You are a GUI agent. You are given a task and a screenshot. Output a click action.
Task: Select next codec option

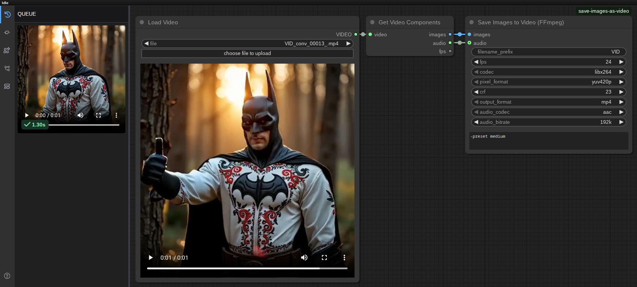621,72
